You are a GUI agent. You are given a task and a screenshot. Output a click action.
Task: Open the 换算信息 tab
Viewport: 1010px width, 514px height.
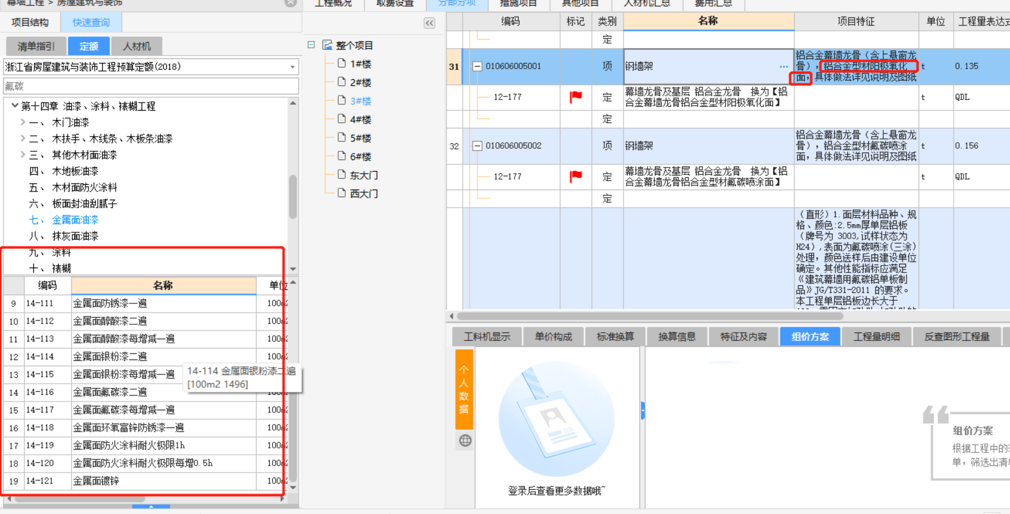(677, 337)
